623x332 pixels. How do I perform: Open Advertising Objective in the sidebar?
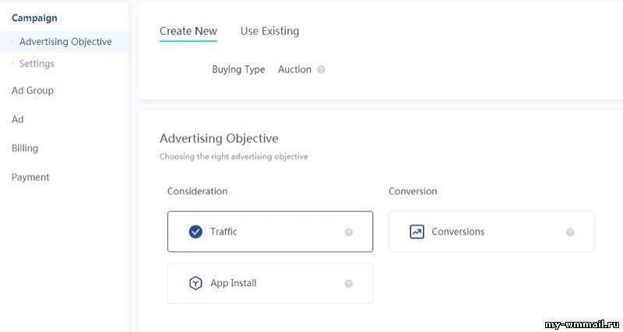click(x=65, y=42)
